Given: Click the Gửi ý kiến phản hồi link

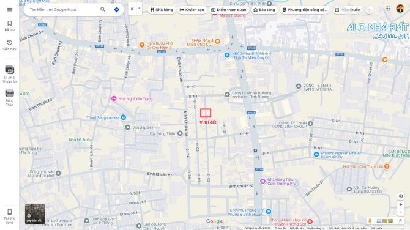Looking at the screenshot, I should tap(348, 228).
